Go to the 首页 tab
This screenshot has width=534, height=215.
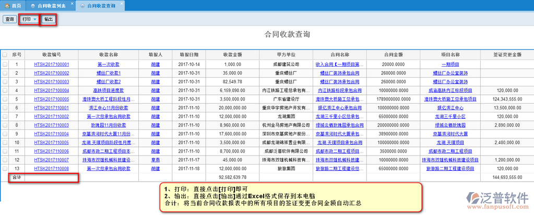coord(17,6)
